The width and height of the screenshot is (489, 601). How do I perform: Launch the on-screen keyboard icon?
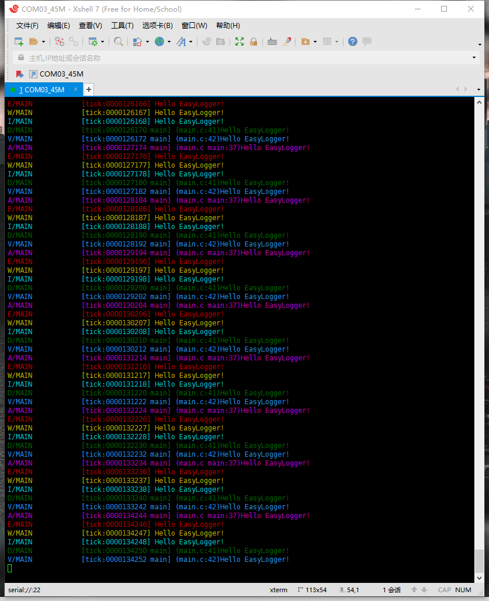pos(272,41)
